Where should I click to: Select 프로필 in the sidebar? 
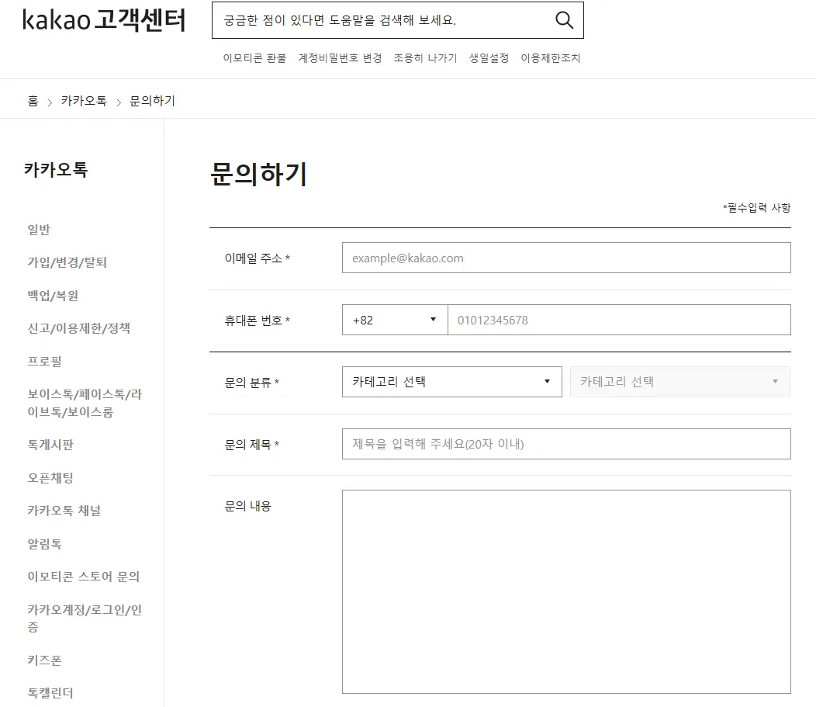[x=45, y=362]
